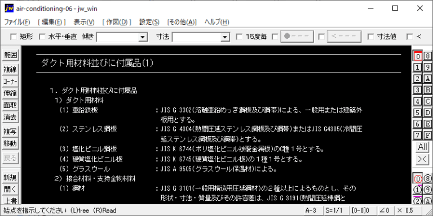Select square layer button 1
Screen dimensions: 433x216
point(418,67)
